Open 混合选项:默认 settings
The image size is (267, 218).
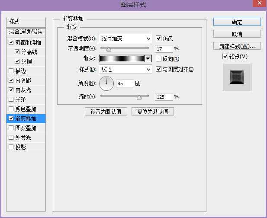click(x=26, y=32)
